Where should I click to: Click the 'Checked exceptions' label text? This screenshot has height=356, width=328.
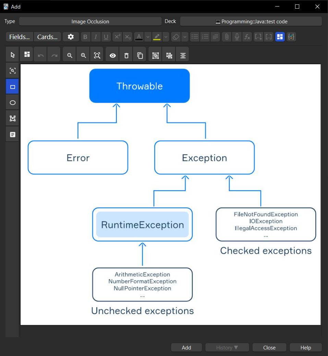[x=266, y=251]
